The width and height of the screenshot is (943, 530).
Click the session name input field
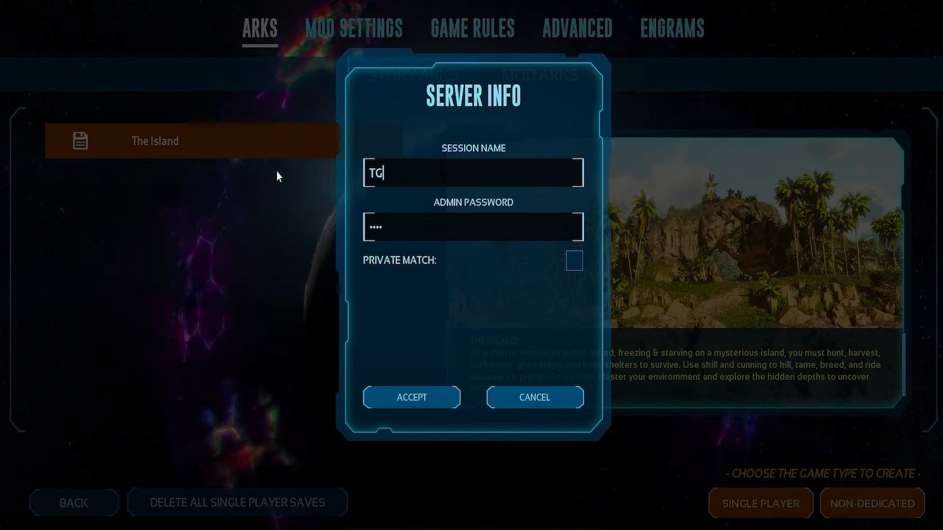click(x=472, y=172)
